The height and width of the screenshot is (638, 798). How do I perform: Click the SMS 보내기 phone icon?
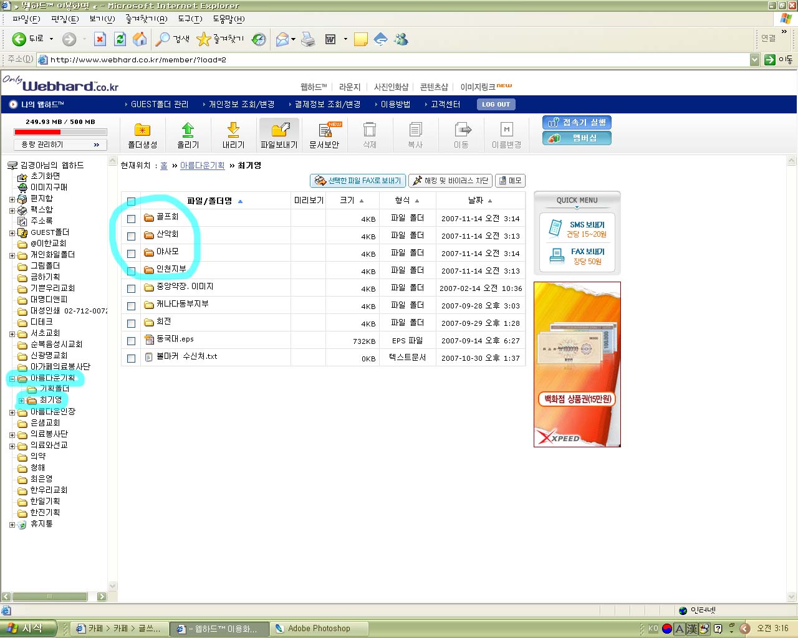coord(554,228)
